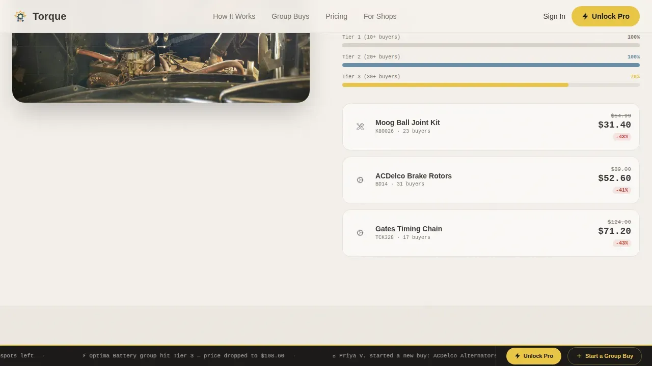Click the $52.60 price on ACDelco Brake Rotors
This screenshot has height=366, width=652.
click(614, 178)
